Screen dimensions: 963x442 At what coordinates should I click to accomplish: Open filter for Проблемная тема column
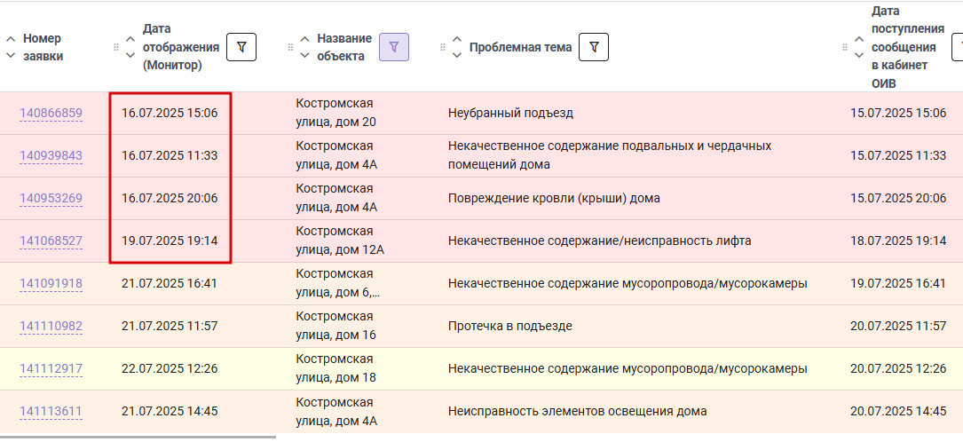tap(594, 47)
